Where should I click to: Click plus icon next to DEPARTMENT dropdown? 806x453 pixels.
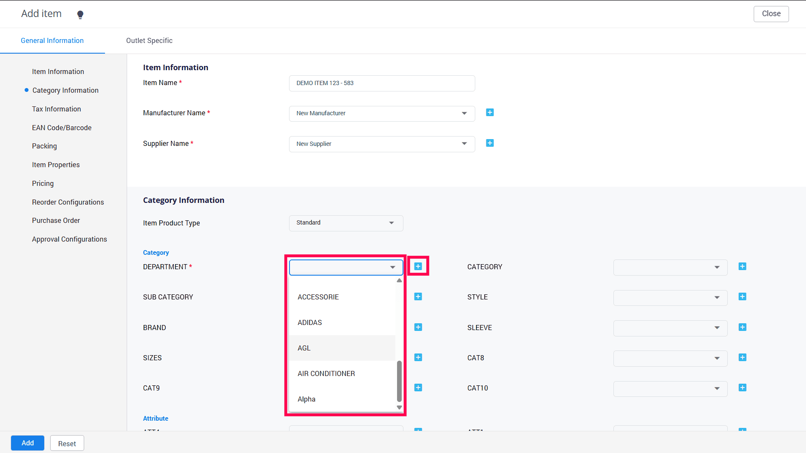click(x=418, y=266)
